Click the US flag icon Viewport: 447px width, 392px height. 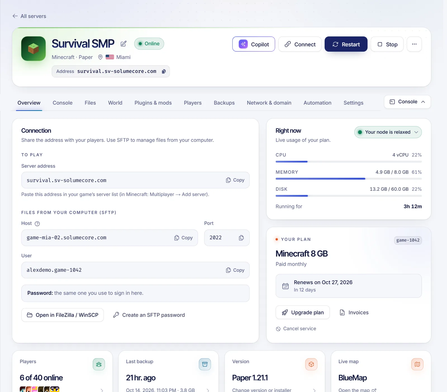click(x=110, y=57)
